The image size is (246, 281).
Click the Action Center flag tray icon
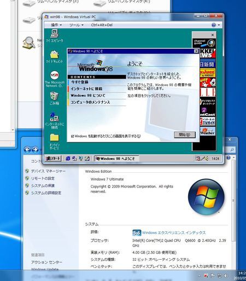[213, 276]
